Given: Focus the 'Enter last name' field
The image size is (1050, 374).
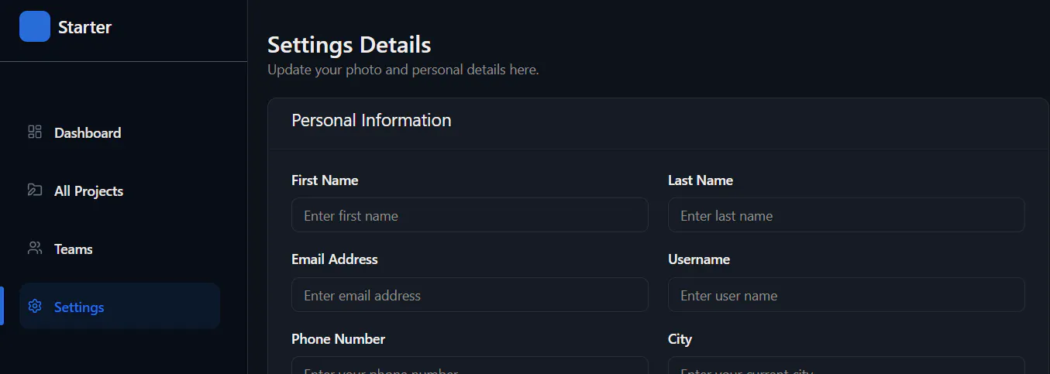Looking at the screenshot, I should click(846, 214).
